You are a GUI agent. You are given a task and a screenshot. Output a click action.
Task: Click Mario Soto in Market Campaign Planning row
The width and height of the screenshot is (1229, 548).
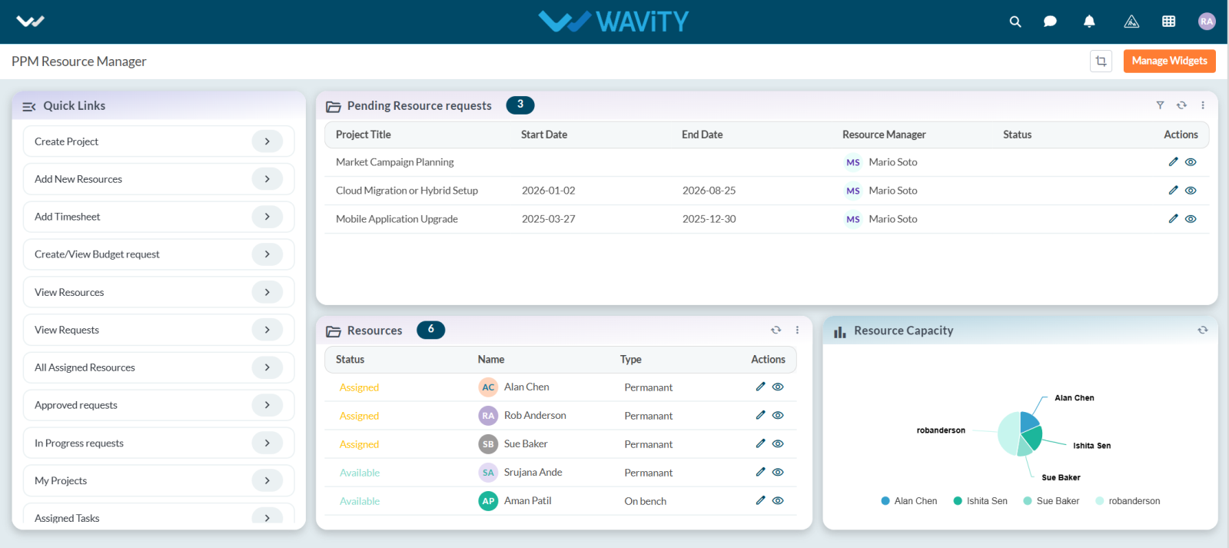click(893, 162)
